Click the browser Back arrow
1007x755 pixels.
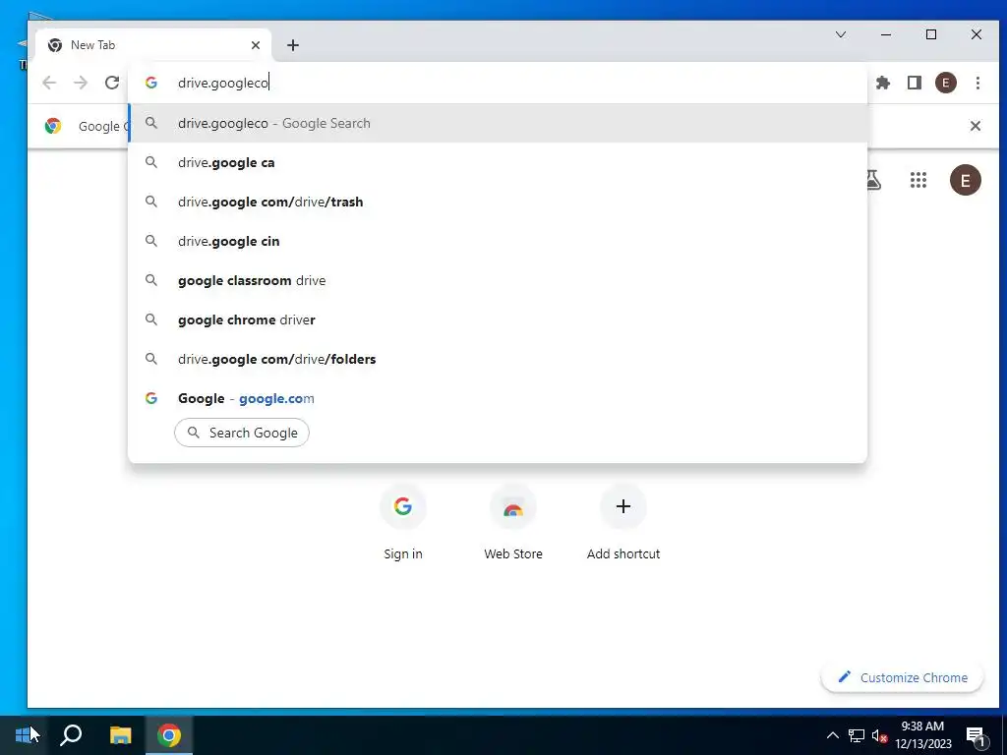[x=49, y=83]
